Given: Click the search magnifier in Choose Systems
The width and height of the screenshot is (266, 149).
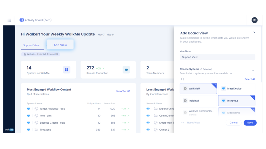Looking at the screenshot, I should tap(183, 79).
